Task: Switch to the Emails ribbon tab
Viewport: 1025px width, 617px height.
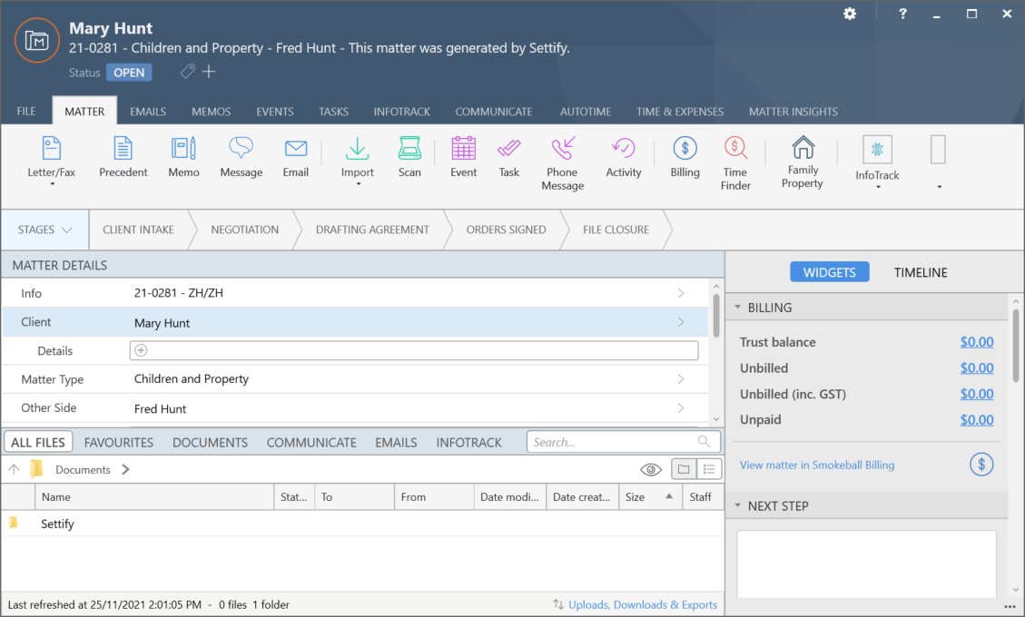Action: click(148, 111)
